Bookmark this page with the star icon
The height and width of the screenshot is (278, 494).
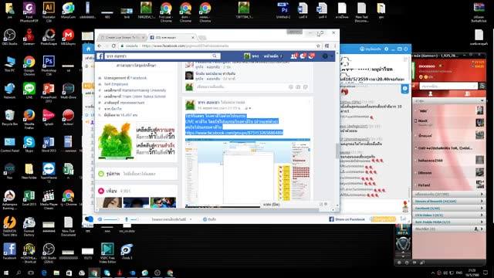point(318,46)
